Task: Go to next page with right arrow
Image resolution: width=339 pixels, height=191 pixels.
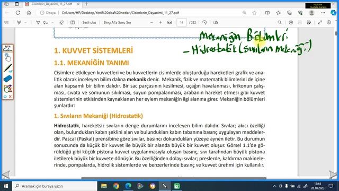Action: 333,175
